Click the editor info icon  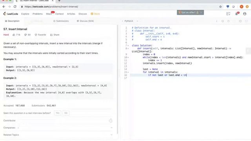216,21
